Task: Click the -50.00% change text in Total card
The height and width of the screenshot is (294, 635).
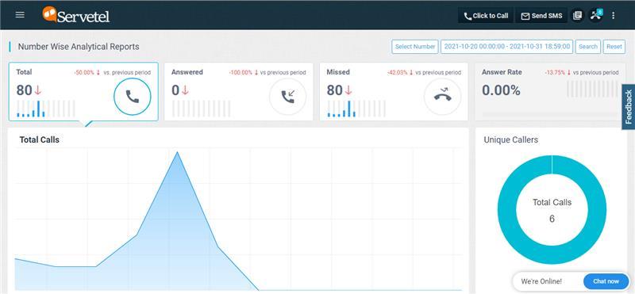Action: point(84,72)
